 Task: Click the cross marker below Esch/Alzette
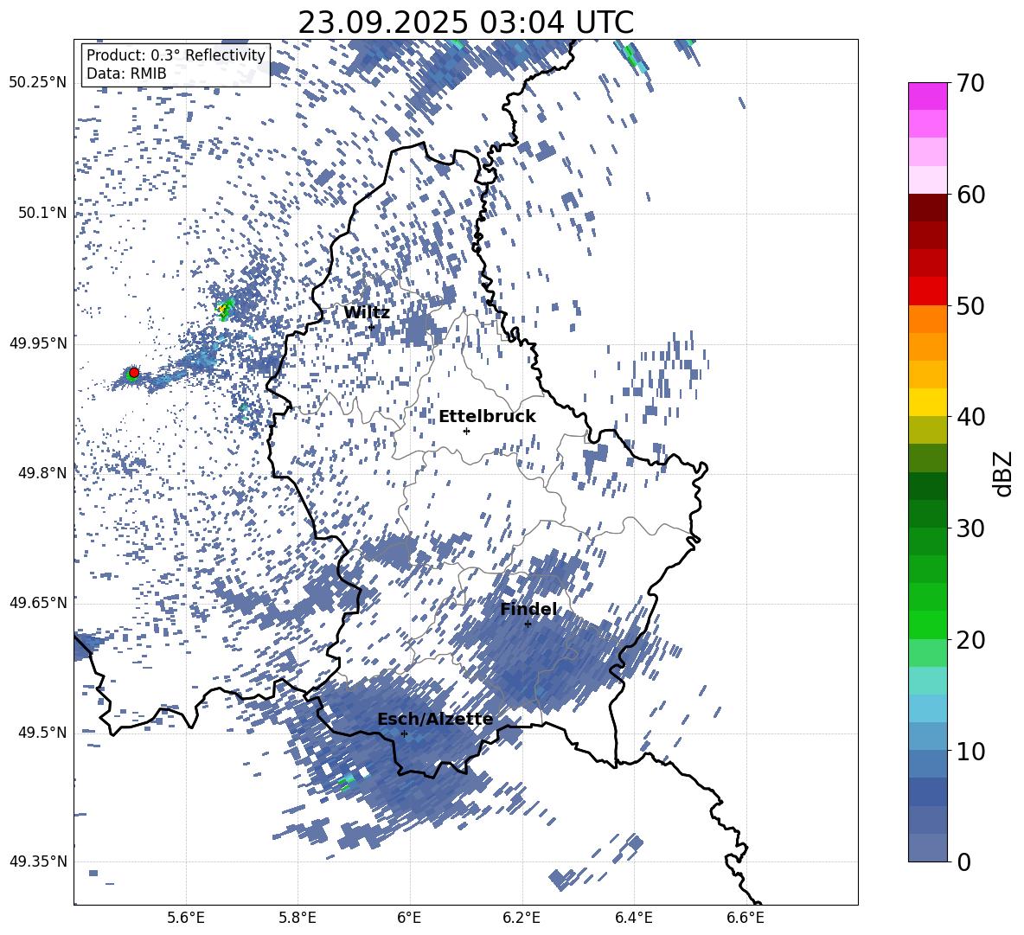pyautogui.click(x=404, y=733)
